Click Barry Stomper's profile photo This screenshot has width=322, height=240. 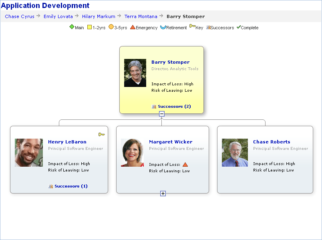coord(135,73)
